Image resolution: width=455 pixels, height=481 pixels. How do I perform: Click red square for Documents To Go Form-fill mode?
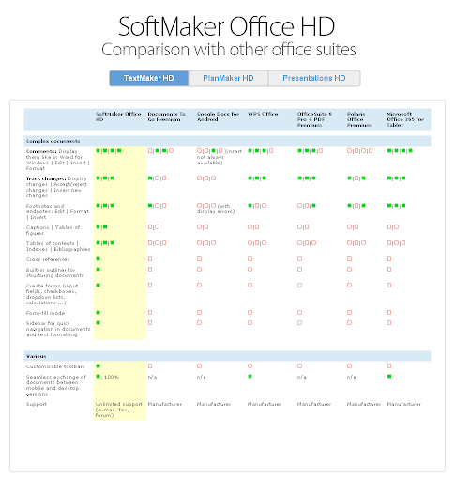point(150,312)
